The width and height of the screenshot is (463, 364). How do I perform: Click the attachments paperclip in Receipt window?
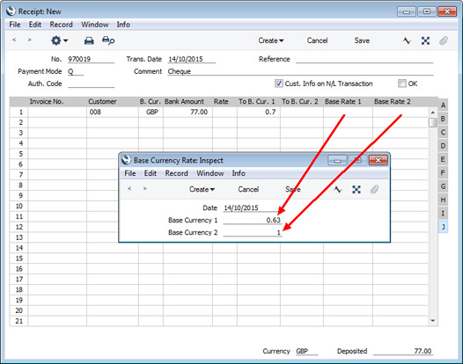click(444, 40)
